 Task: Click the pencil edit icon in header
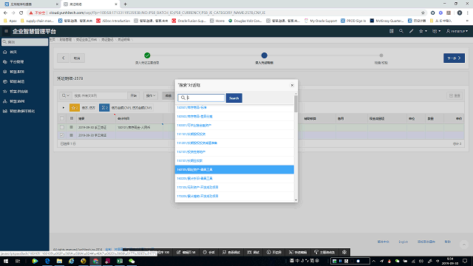pos(411,31)
